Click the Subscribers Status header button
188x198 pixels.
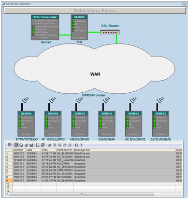(95, 11)
